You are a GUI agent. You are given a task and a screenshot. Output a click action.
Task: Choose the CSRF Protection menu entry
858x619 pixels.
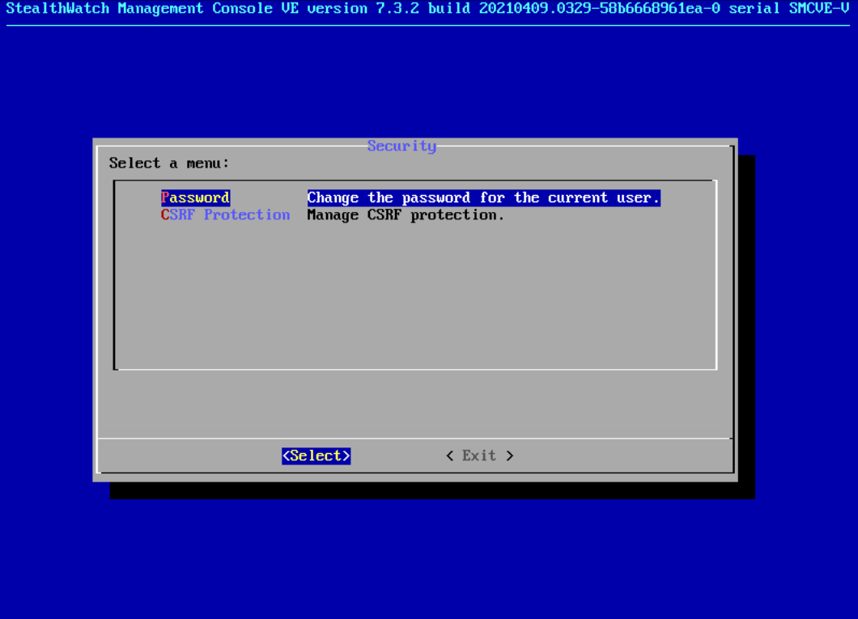coord(226,215)
